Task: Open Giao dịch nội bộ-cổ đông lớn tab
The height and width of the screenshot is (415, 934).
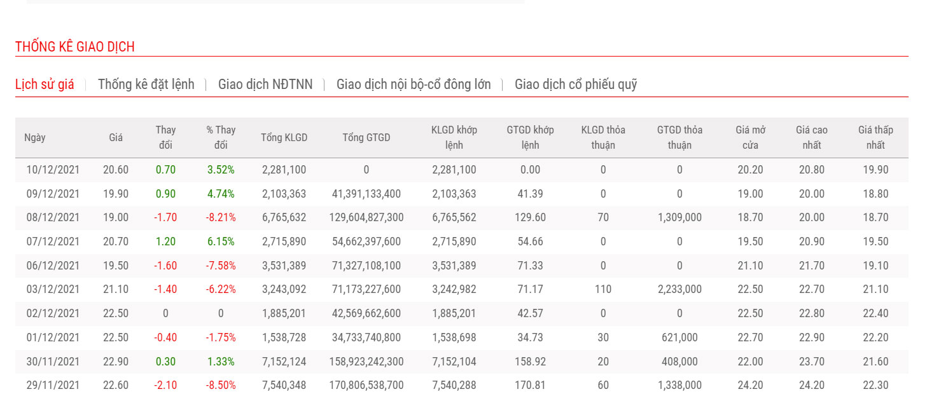Action: 414,85
